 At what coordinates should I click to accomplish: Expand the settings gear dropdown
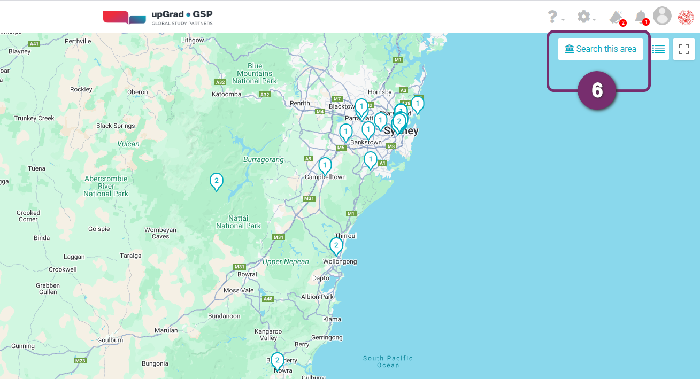point(583,17)
